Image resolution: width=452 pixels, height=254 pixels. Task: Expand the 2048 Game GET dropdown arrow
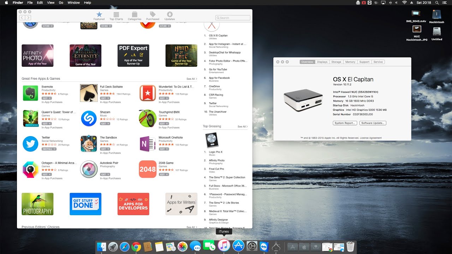(167, 174)
